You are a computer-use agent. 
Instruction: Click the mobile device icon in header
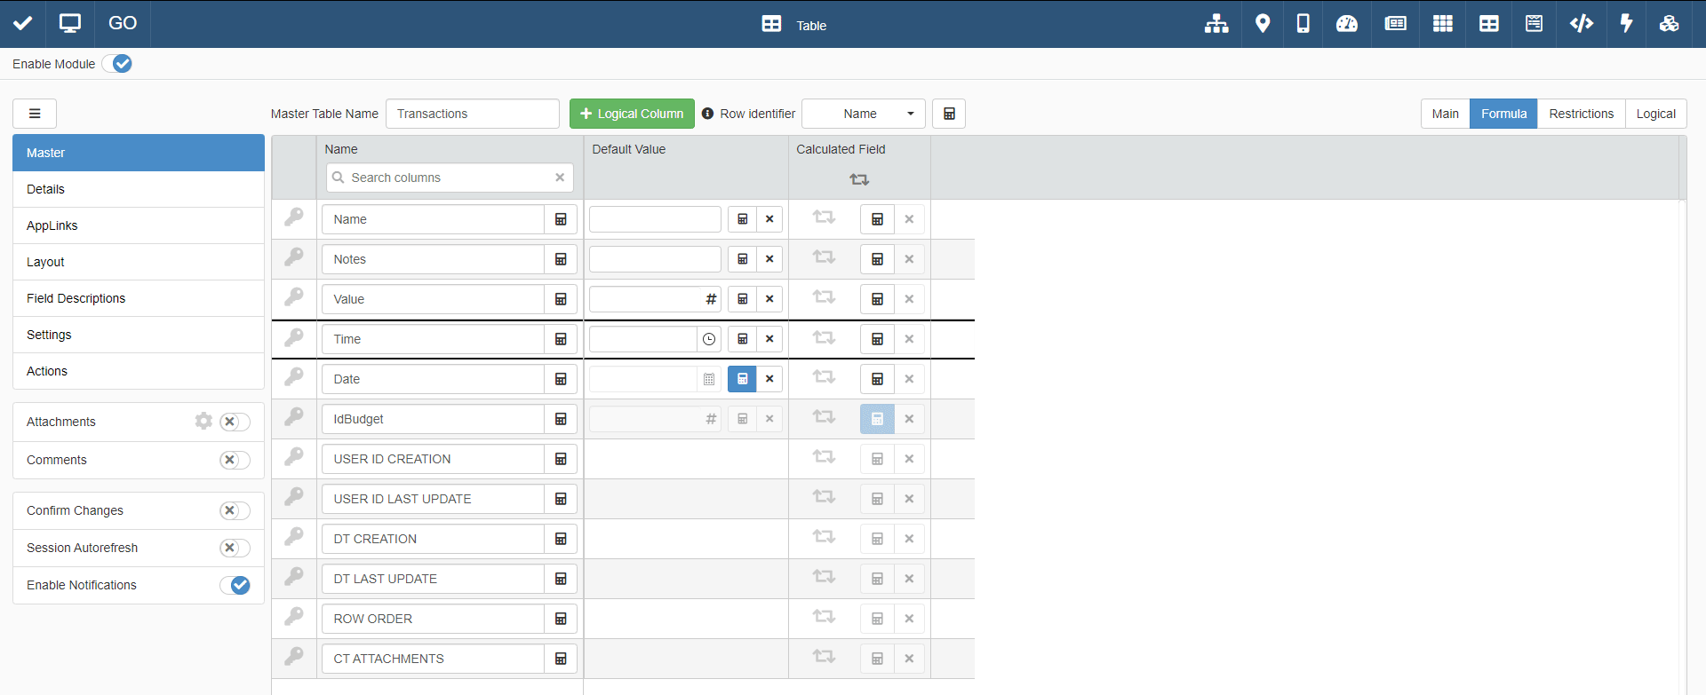click(x=1303, y=24)
